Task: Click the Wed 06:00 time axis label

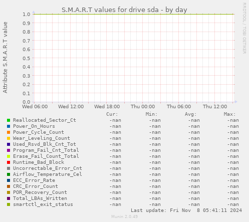Action: pos(35,107)
